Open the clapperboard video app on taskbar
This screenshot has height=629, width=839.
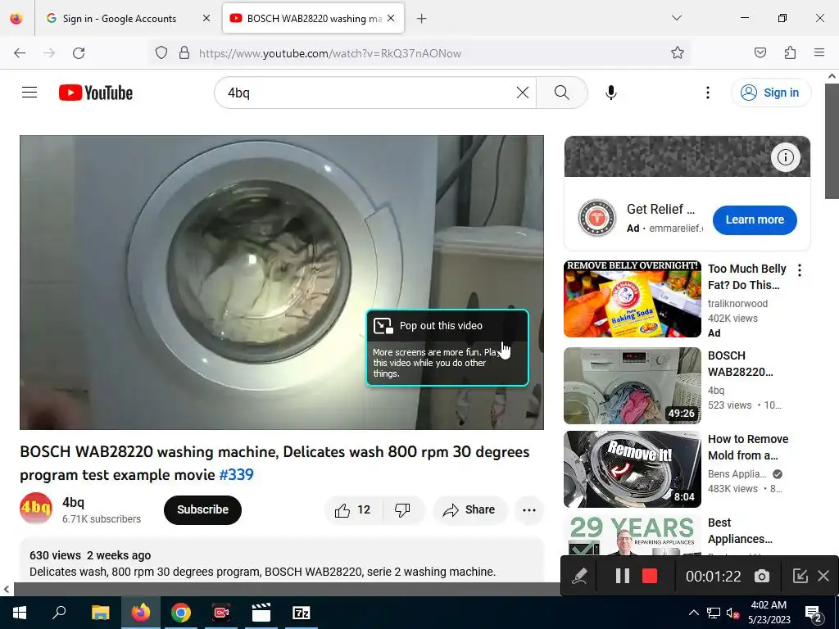[261, 613]
